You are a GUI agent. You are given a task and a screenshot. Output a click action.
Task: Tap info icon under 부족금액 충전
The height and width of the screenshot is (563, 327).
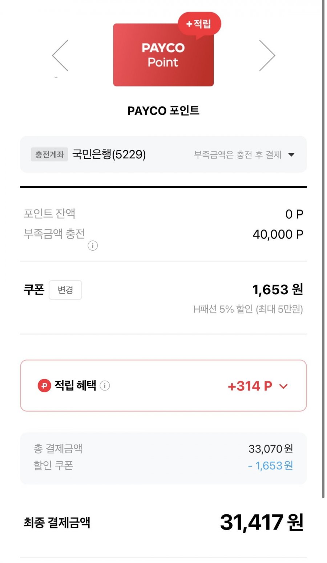pos(93,246)
